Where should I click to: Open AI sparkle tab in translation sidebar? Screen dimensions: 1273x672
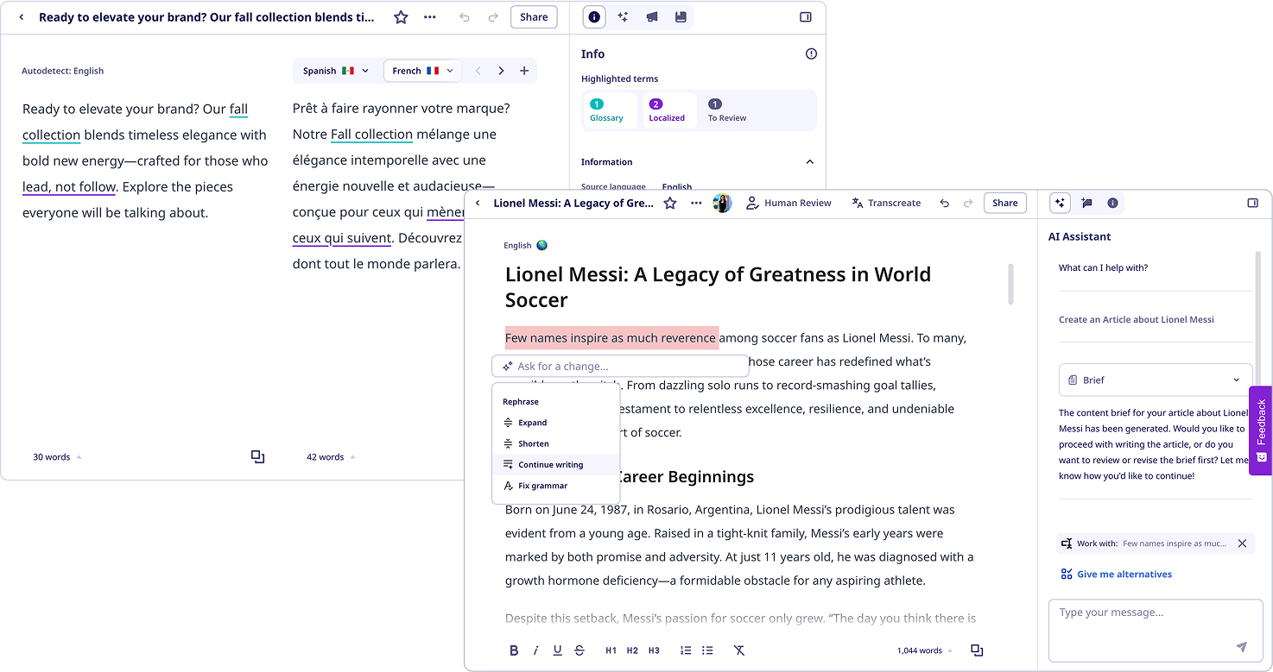(623, 17)
